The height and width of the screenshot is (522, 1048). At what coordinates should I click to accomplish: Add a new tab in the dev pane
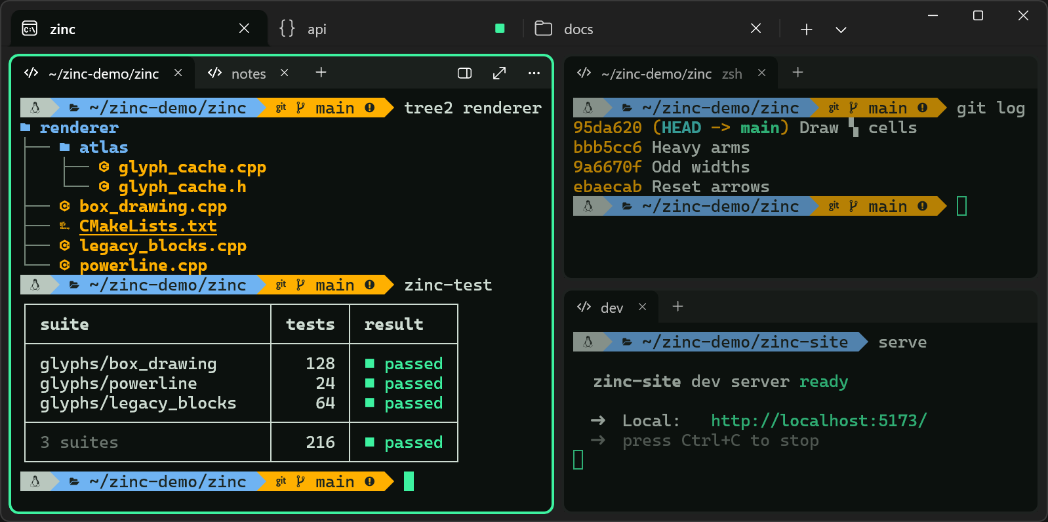(x=677, y=307)
